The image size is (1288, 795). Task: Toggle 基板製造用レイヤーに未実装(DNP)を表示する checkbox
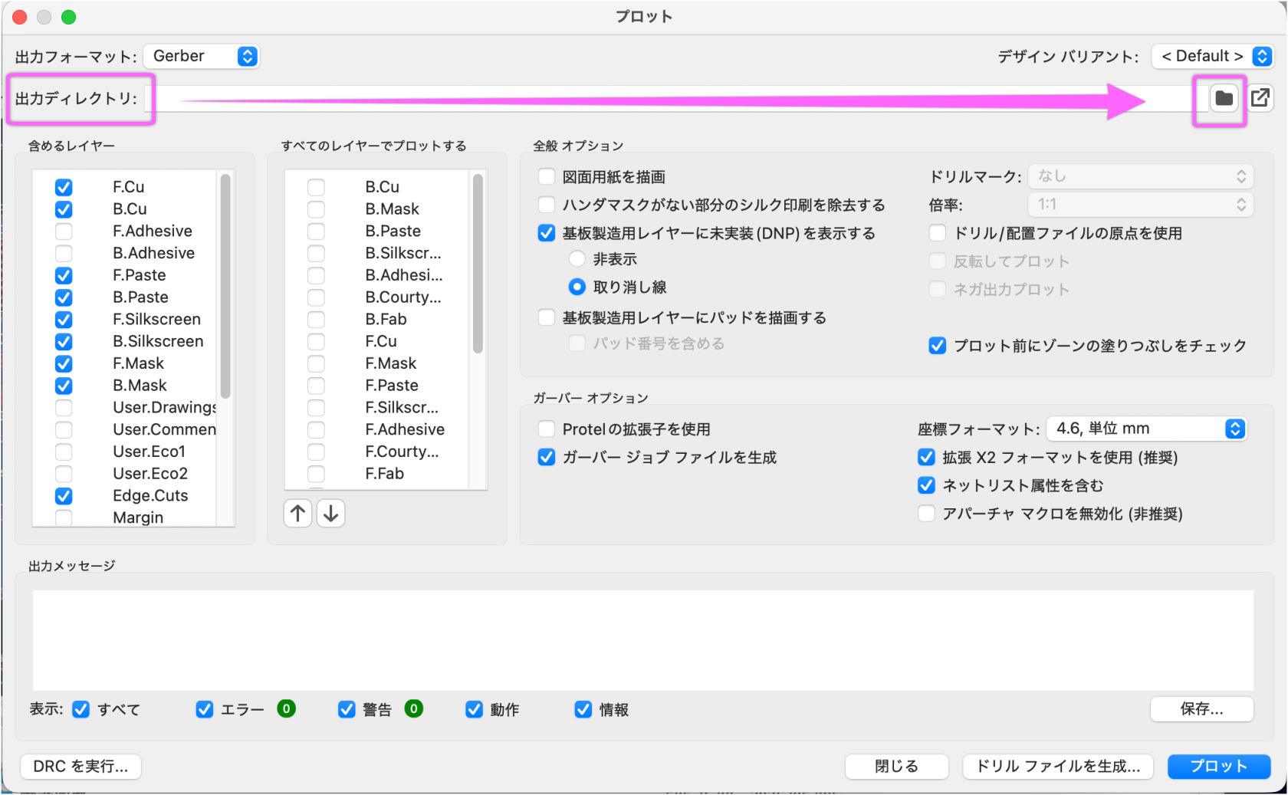coord(547,233)
